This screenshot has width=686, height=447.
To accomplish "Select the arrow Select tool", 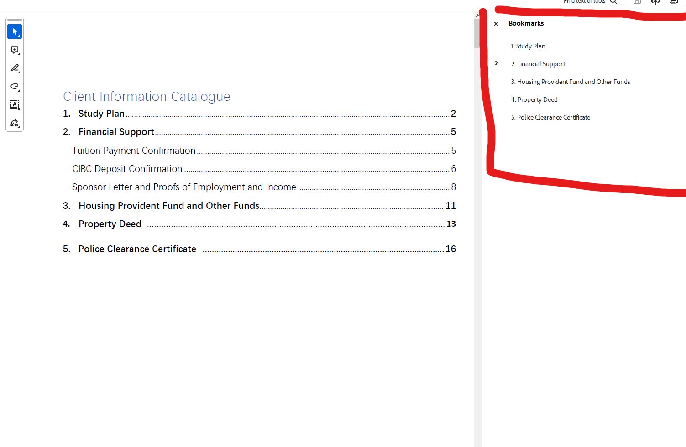I will point(15,31).
